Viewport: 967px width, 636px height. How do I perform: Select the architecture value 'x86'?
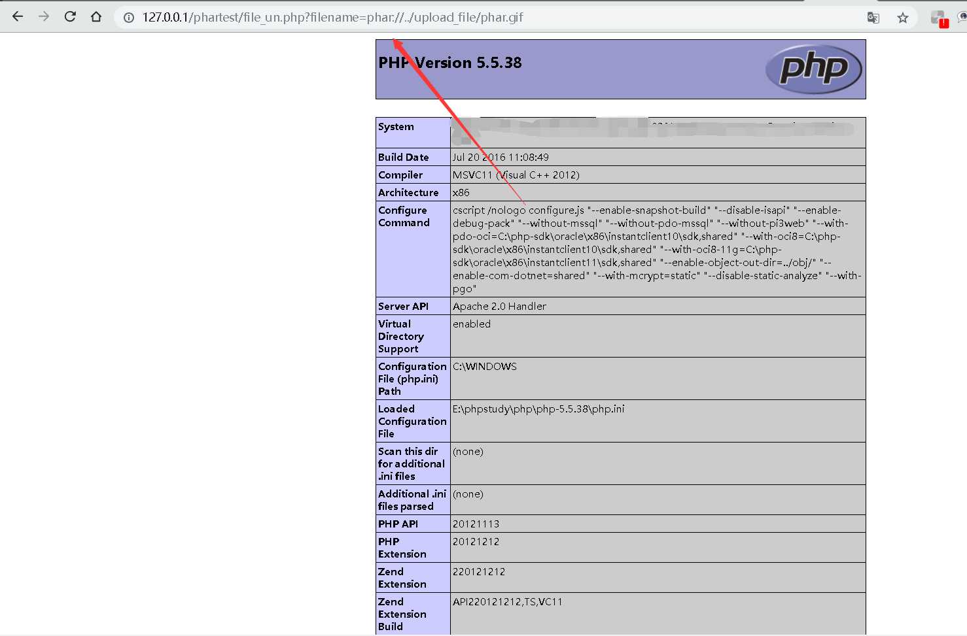coord(461,193)
